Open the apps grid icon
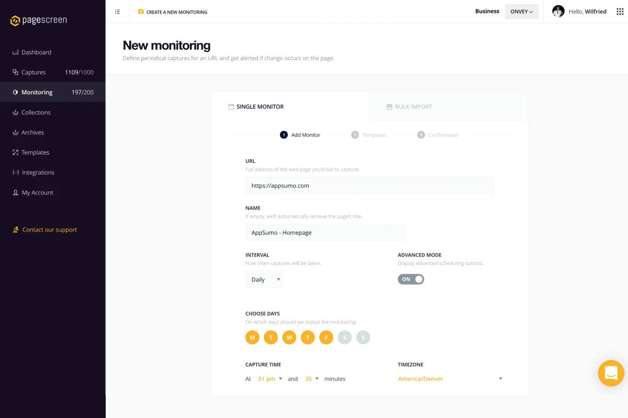 [x=620, y=11]
